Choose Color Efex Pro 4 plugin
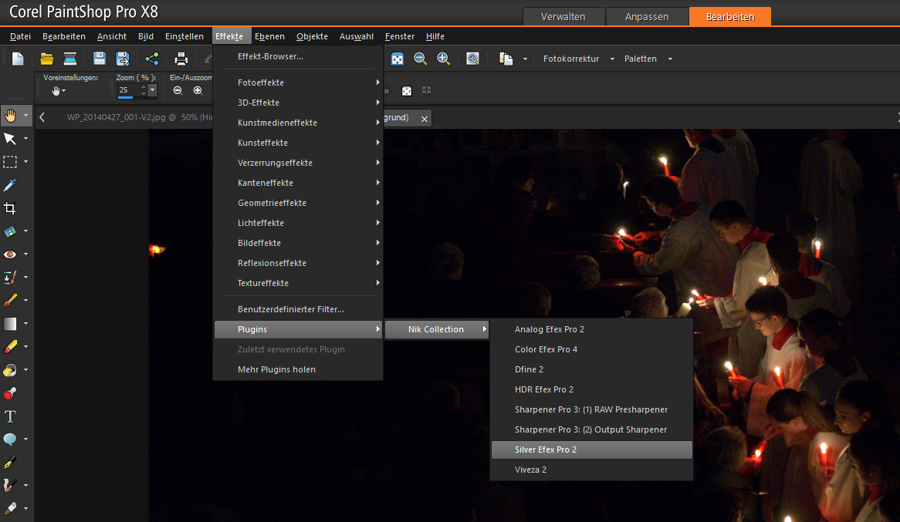Image resolution: width=900 pixels, height=522 pixels. click(592, 349)
